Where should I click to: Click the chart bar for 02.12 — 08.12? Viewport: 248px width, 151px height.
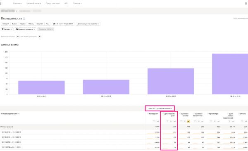[x=171, y=81]
